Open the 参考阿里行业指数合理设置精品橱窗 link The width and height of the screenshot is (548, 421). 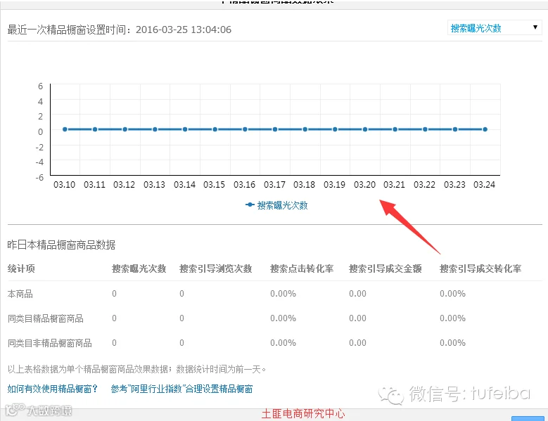click(x=181, y=389)
